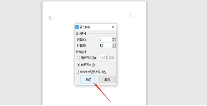Decrease 列数 with the down arrow
The image size is (207, 106).
[x=114, y=41]
